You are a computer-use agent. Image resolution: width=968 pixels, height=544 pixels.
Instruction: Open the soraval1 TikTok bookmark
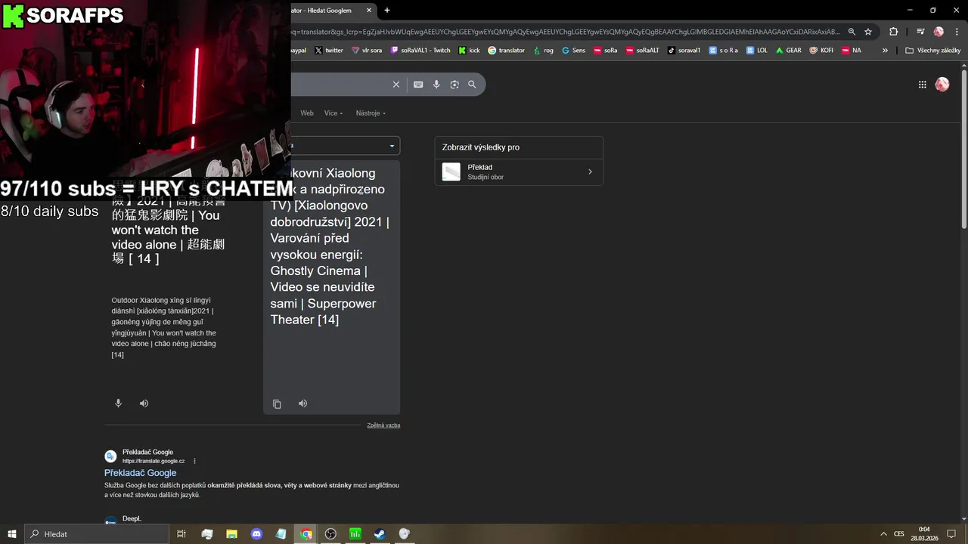point(684,51)
